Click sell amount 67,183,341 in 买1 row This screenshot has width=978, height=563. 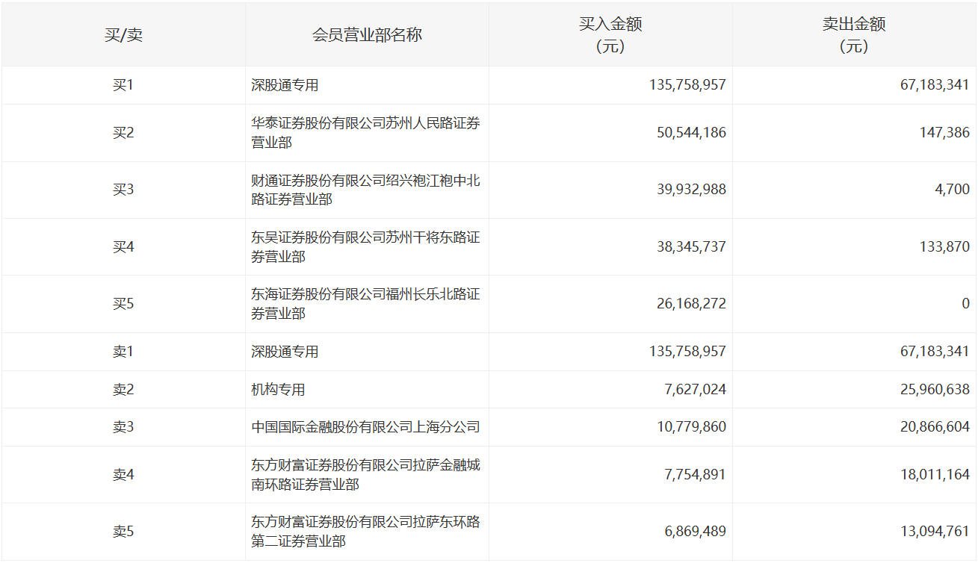click(935, 85)
